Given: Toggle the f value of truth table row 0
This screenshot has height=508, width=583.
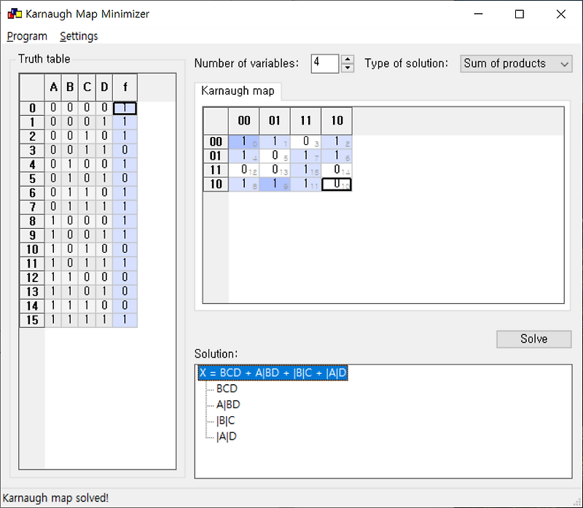Looking at the screenshot, I should click(x=124, y=108).
